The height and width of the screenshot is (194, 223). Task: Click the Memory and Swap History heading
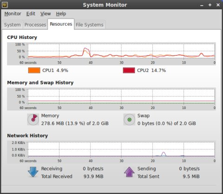point(40,83)
